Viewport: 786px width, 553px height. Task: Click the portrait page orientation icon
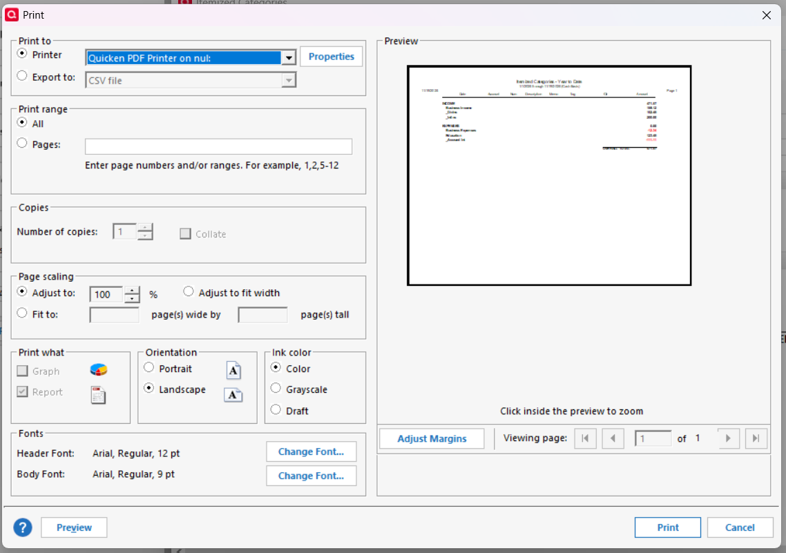(x=233, y=370)
